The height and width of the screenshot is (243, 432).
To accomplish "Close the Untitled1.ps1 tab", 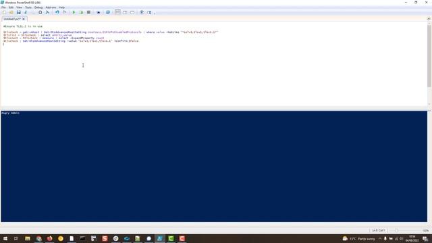I will [24, 19].
